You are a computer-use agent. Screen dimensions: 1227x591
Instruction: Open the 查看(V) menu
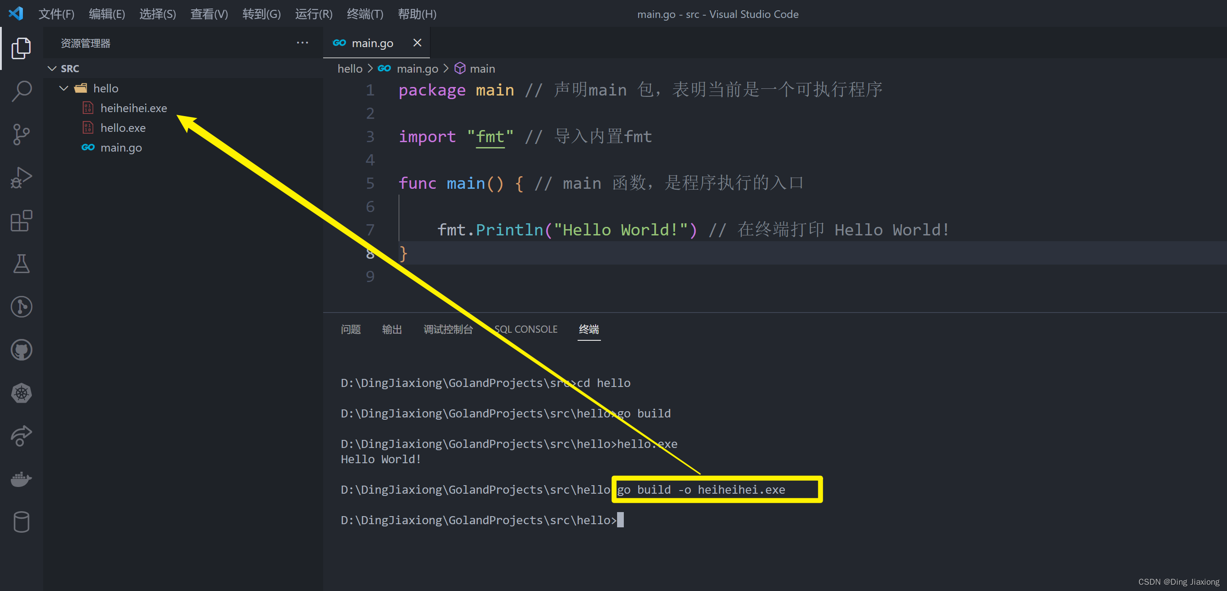coord(209,14)
